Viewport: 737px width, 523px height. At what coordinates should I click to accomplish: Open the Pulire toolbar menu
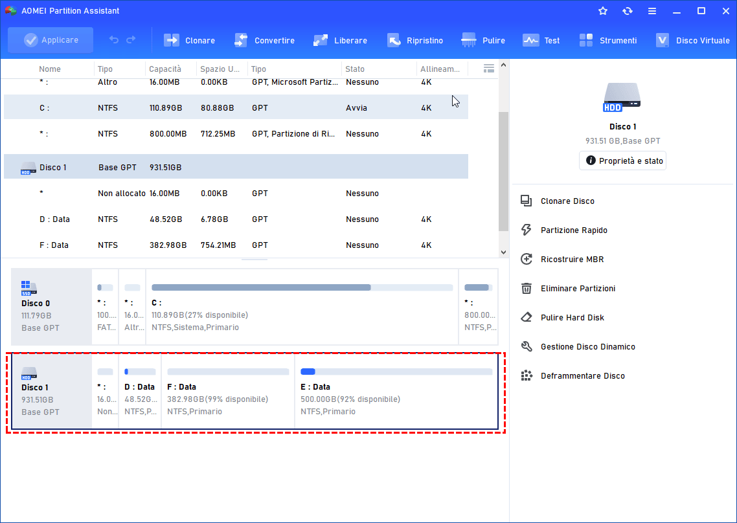coord(482,40)
